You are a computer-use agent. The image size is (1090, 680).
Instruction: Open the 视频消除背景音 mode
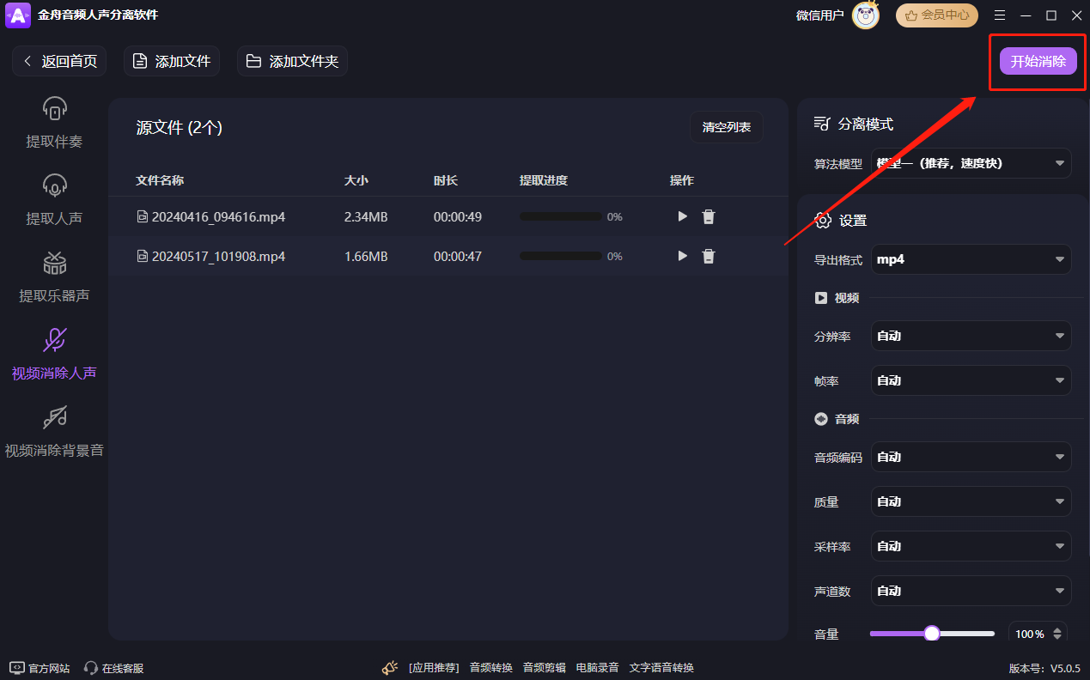(x=54, y=431)
